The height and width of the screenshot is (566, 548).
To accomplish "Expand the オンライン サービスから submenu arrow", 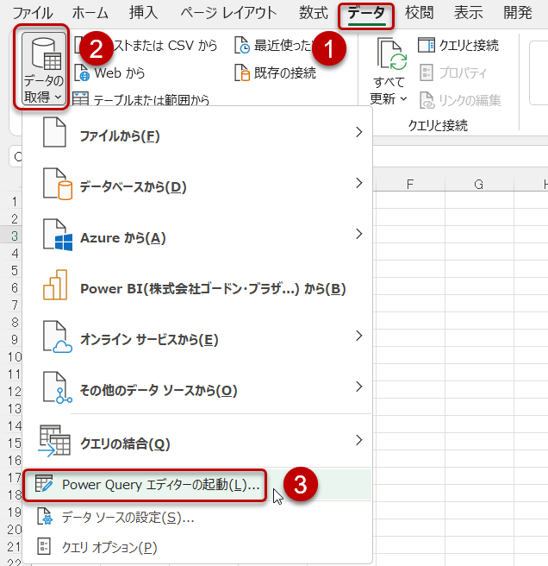I will (x=358, y=336).
